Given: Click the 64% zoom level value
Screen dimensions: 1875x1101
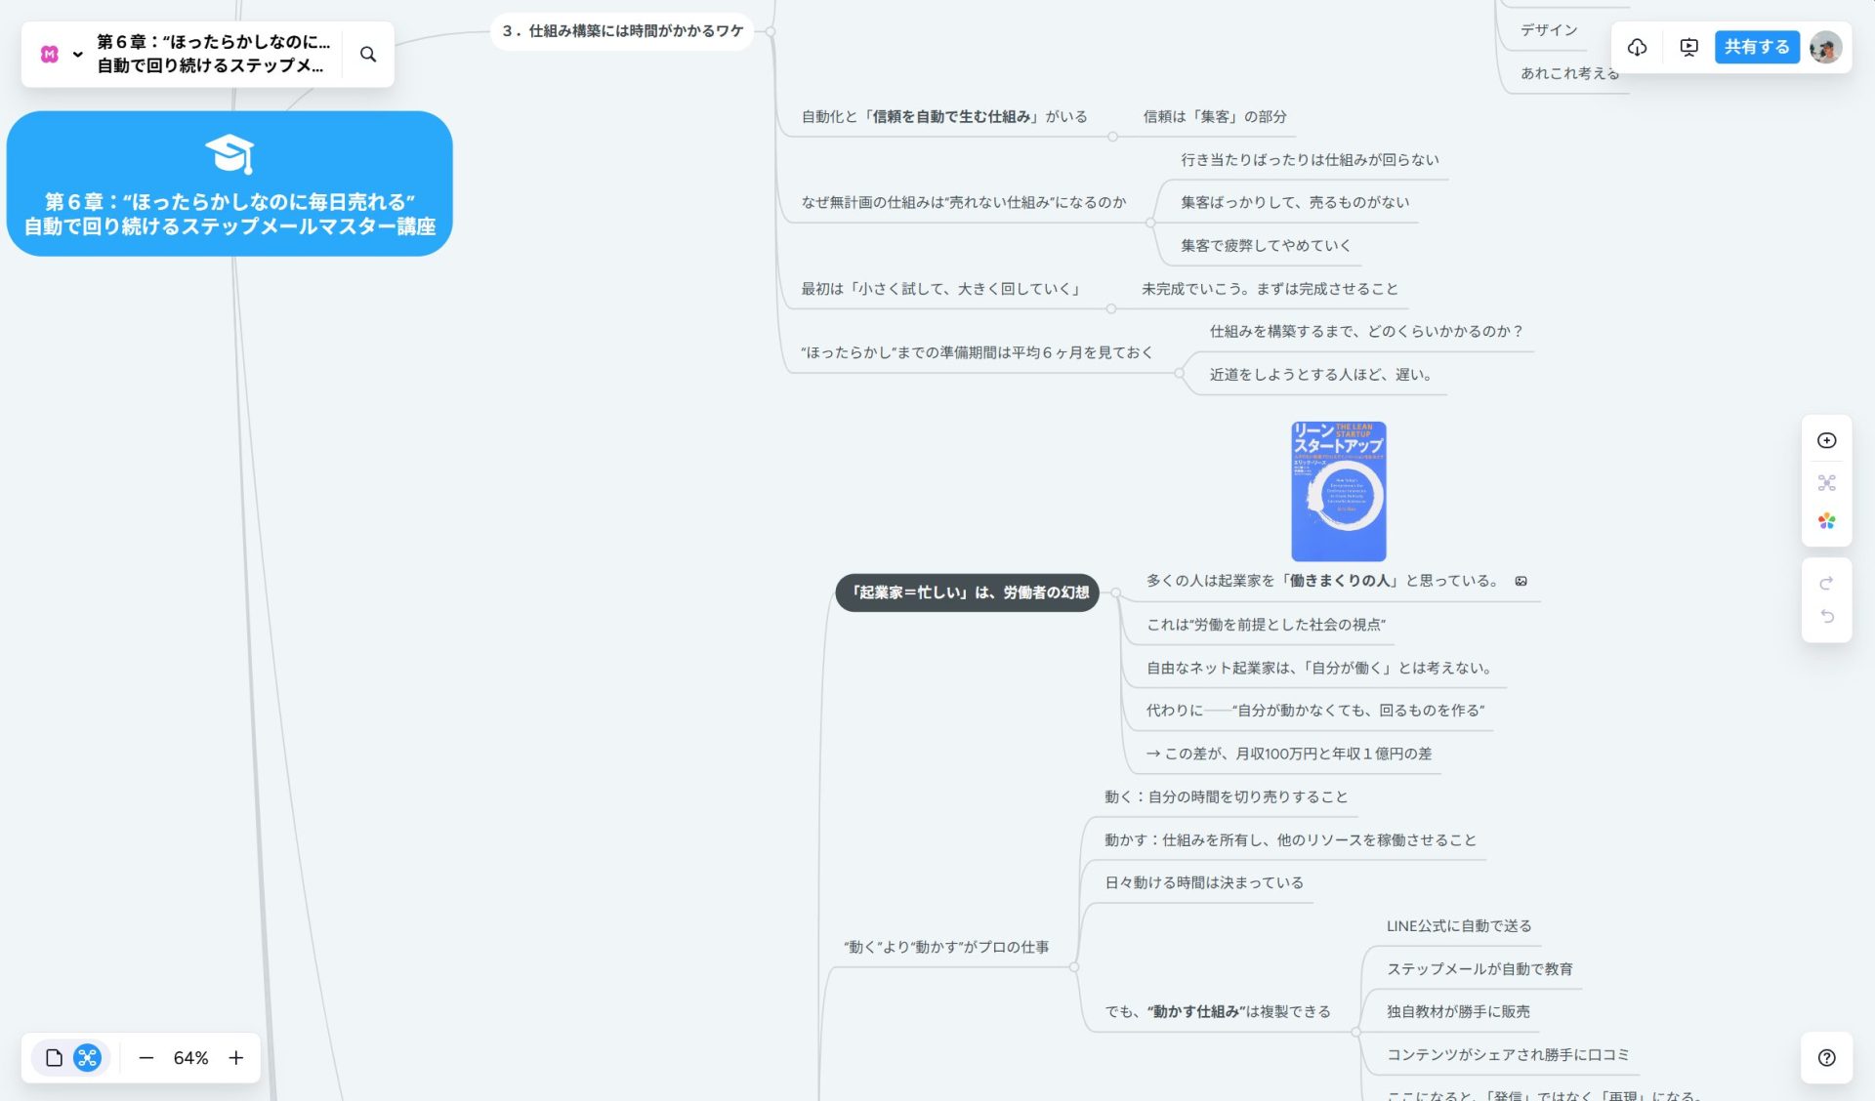Looking at the screenshot, I should coord(191,1058).
